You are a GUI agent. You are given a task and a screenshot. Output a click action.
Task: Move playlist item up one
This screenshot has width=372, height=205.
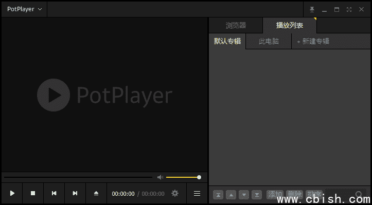coord(231,195)
